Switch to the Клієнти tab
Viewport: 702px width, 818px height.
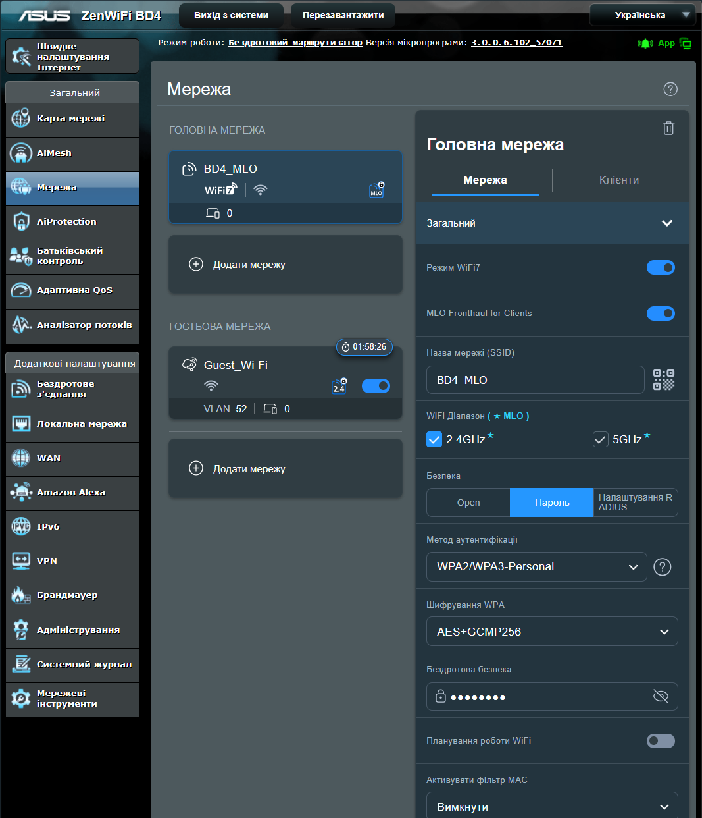pyautogui.click(x=619, y=180)
